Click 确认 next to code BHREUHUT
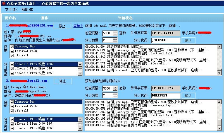This screenshot has width=224, height=133. click(188, 96)
